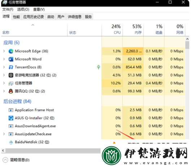This screenshot has width=191, height=167.
Task: Click the 腾讯QQ penguin icon
Action: tap(11, 91)
